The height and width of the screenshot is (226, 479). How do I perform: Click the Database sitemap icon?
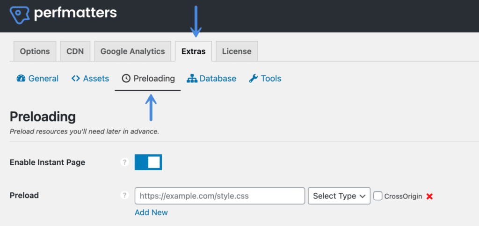192,79
